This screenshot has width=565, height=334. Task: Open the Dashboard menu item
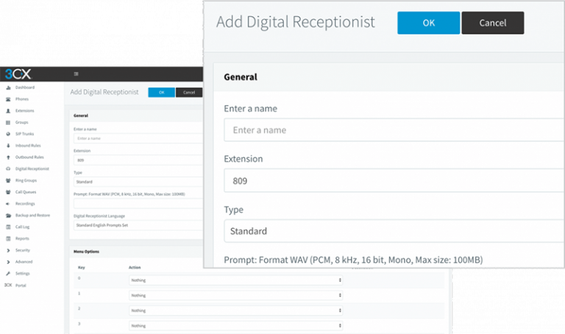(x=25, y=88)
